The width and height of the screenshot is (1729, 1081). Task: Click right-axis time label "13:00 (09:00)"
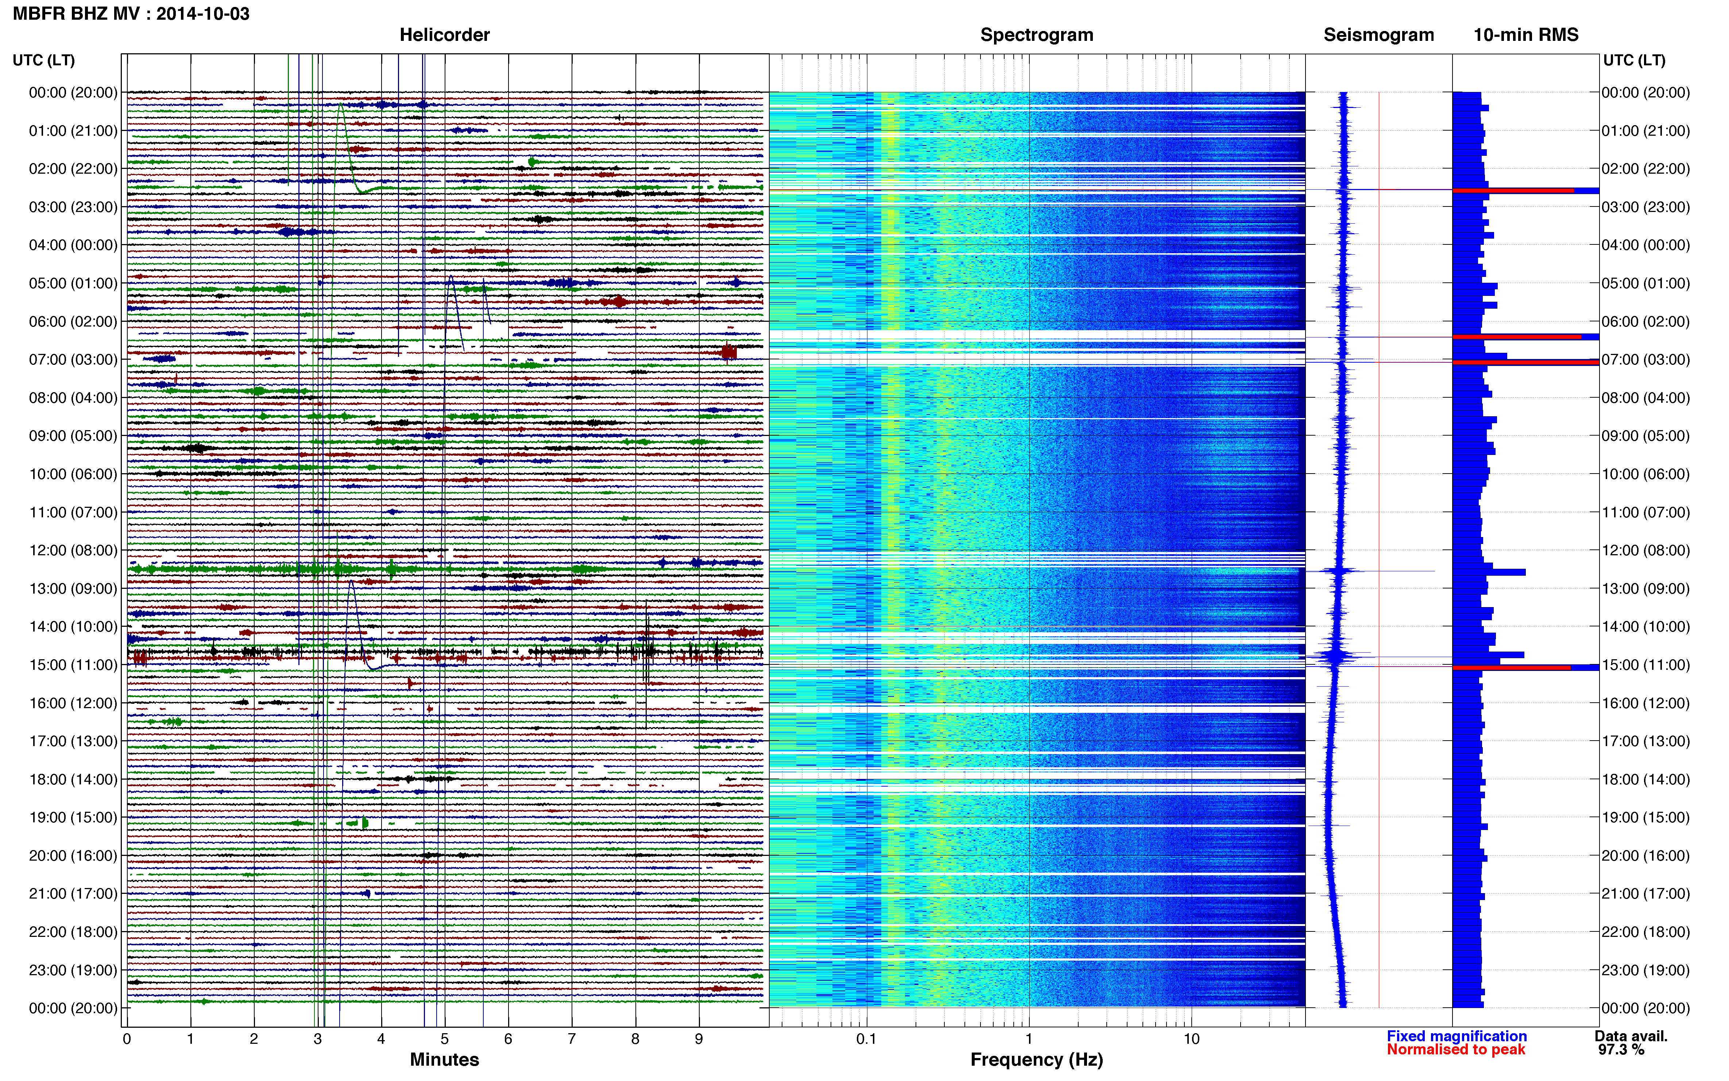click(1646, 588)
